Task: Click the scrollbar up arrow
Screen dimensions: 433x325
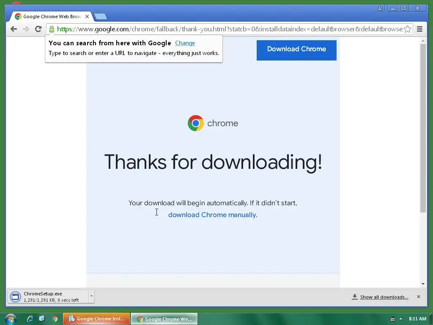Action: click(x=423, y=41)
